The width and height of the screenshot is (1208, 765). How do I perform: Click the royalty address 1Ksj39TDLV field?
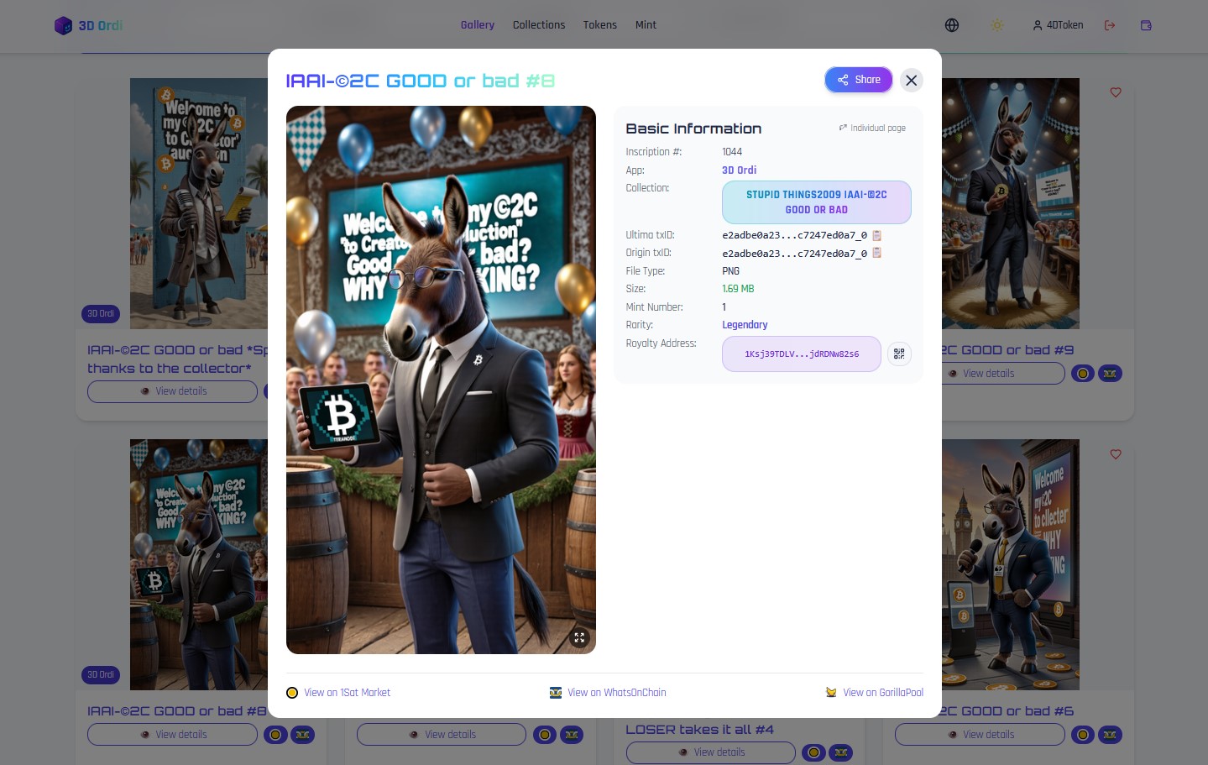coord(802,354)
